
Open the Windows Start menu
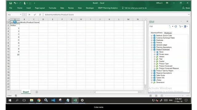[x=10, y=100]
